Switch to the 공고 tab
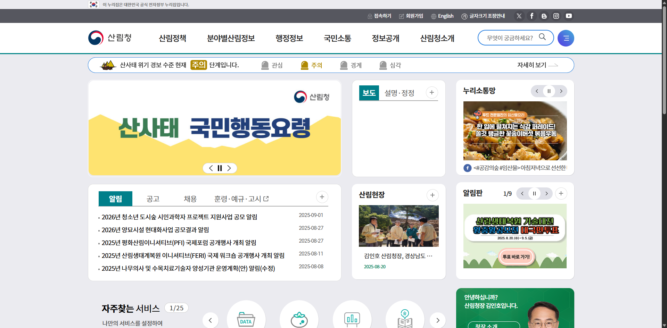The width and height of the screenshot is (667, 328). 153,199
